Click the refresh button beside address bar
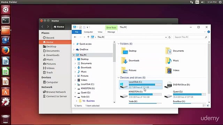Viewport: 223px width, 125px height. (169, 37)
